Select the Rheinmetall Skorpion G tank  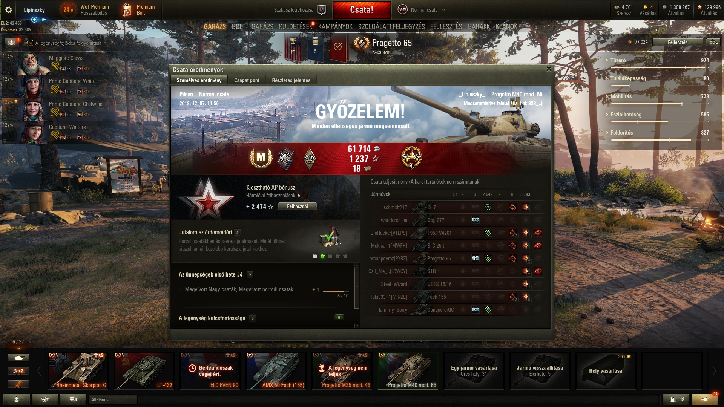[78, 371]
